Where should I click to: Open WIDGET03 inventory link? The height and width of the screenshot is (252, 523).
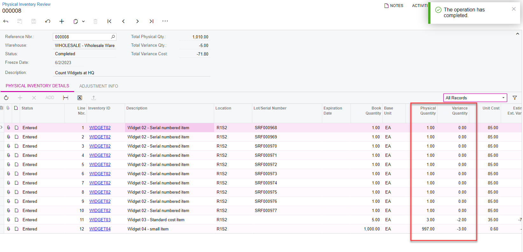point(100,220)
